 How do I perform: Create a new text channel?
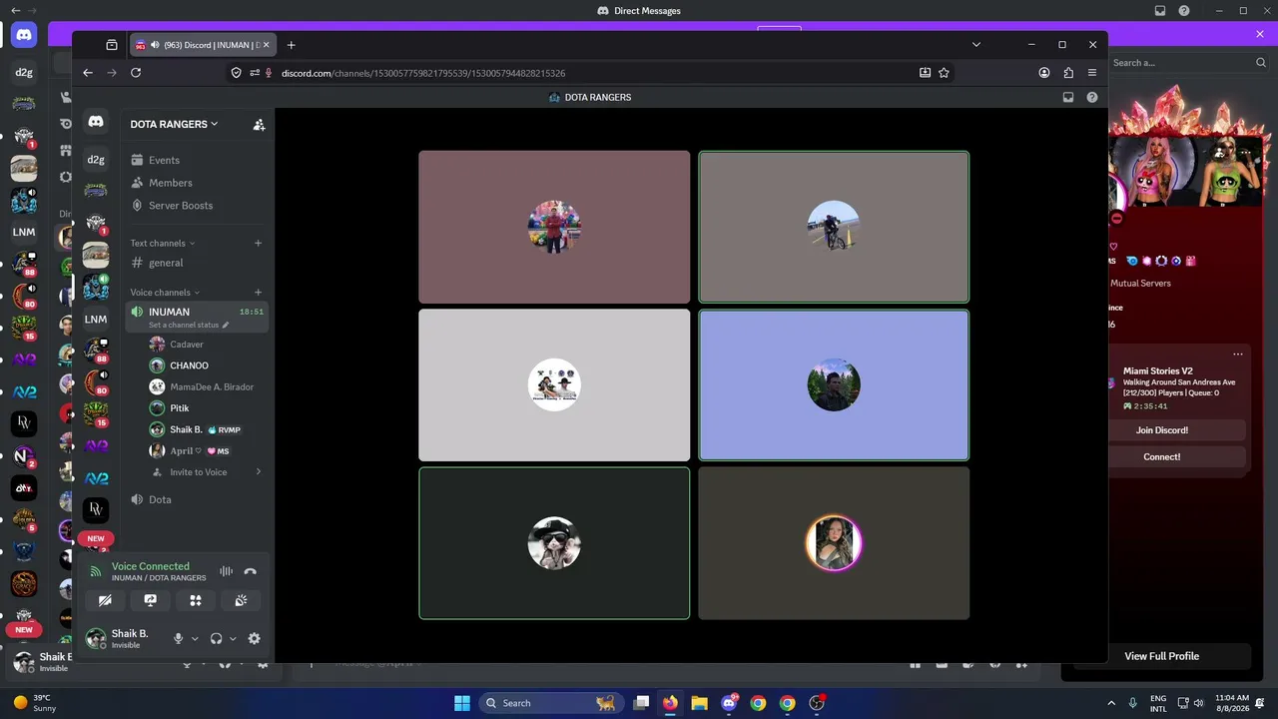[258, 243]
